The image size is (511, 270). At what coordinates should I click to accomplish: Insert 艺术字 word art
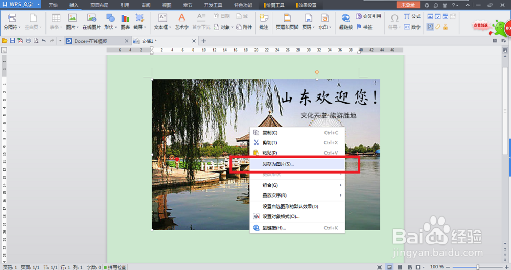(x=181, y=21)
